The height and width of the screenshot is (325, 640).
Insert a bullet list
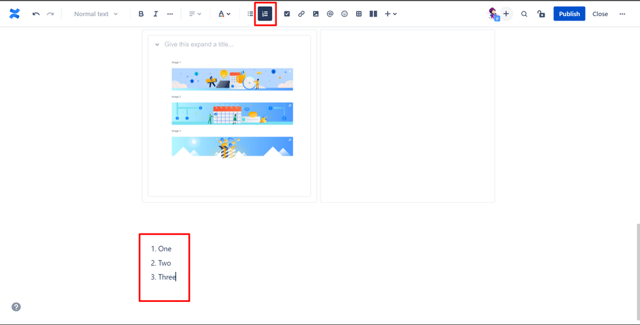[x=250, y=14]
